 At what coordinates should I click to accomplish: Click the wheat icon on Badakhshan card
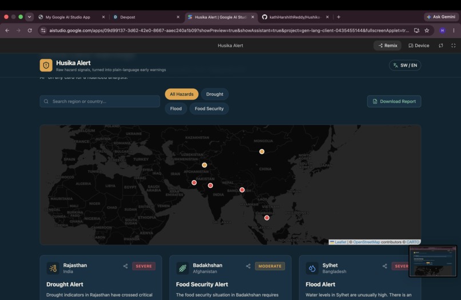(x=182, y=268)
